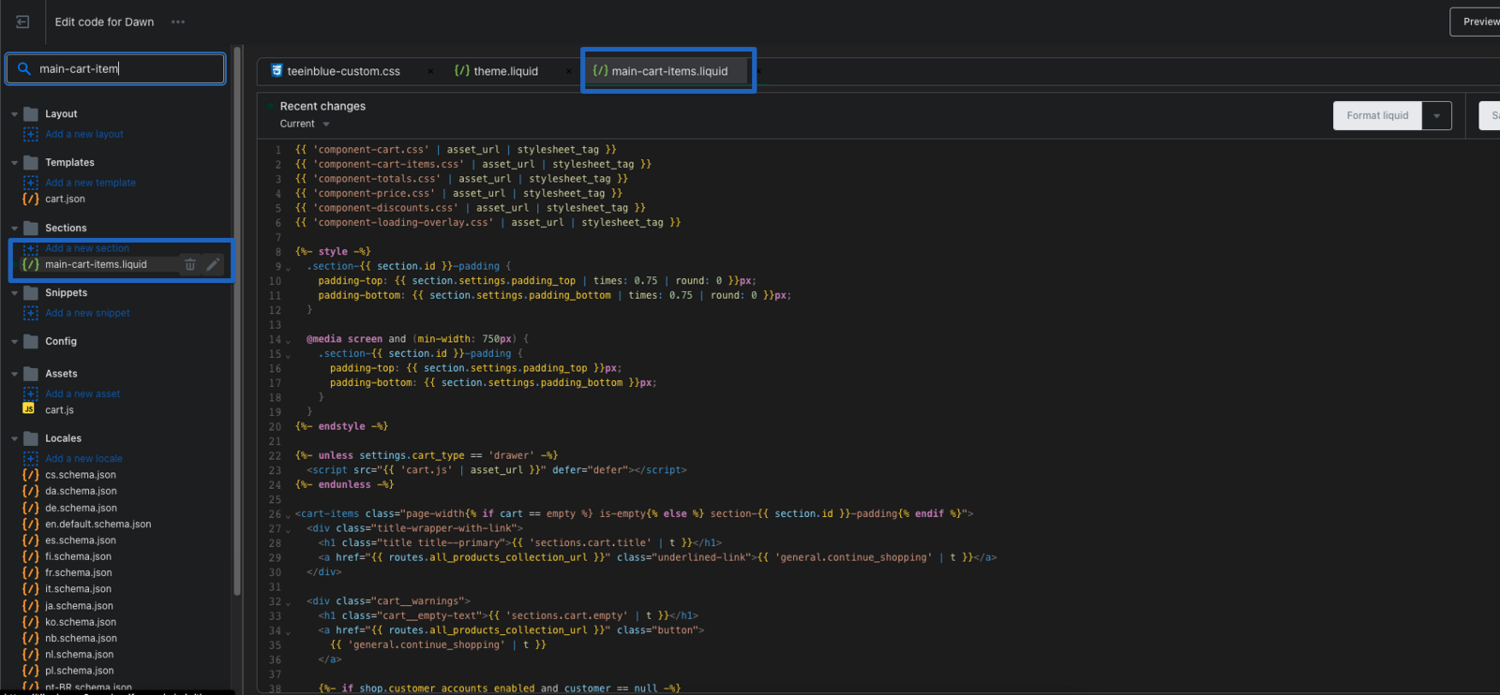
Task: Click the plus icon beside Add a new locale
Action: tap(30, 458)
